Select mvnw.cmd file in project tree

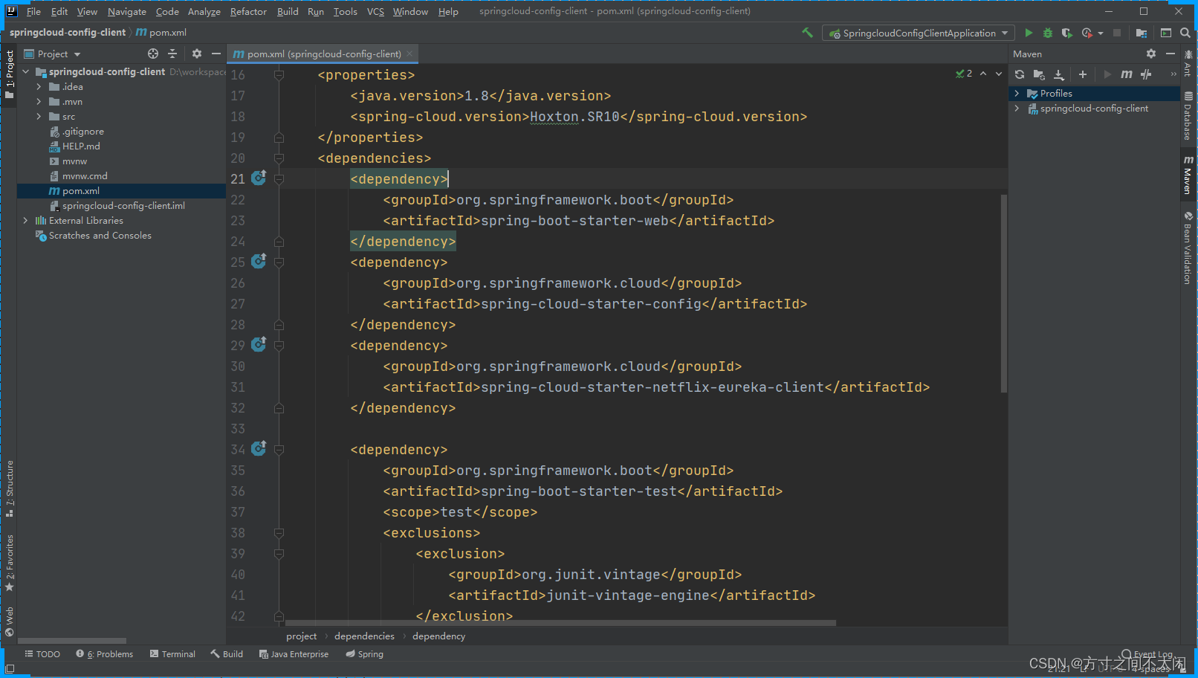coord(85,176)
